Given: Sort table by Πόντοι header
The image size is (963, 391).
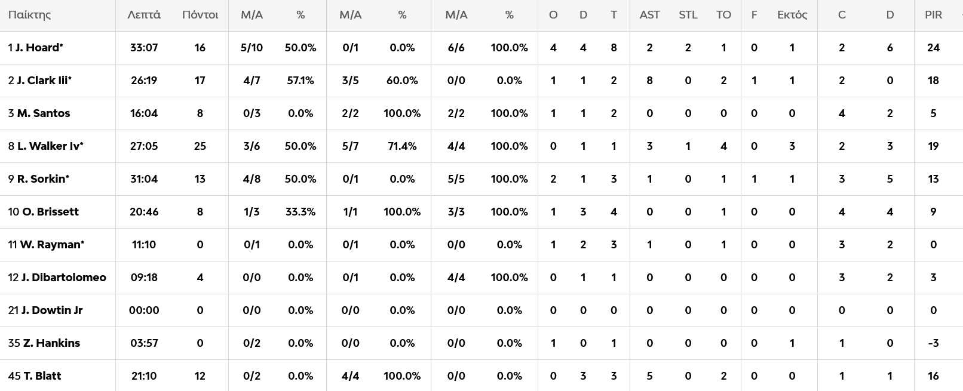Looking at the screenshot, I should [200, 15].
